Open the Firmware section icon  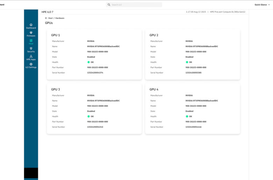point(31,33)
